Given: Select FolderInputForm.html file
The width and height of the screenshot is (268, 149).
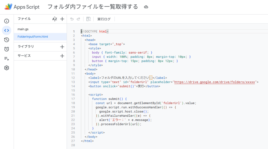Looking at the screenshot, I should click(33, 37).
